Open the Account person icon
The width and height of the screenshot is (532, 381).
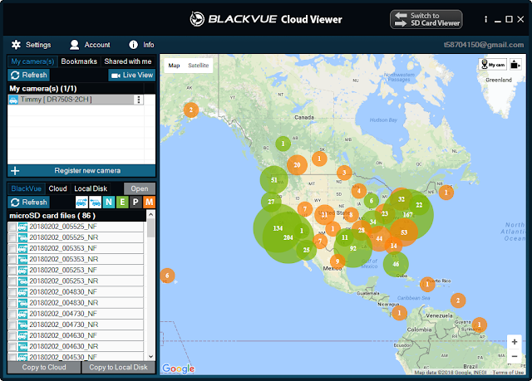[x=74, y=45]
